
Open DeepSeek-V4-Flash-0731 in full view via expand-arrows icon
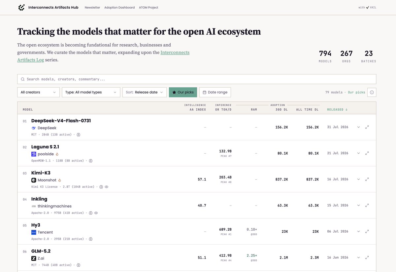click(367, 127)
